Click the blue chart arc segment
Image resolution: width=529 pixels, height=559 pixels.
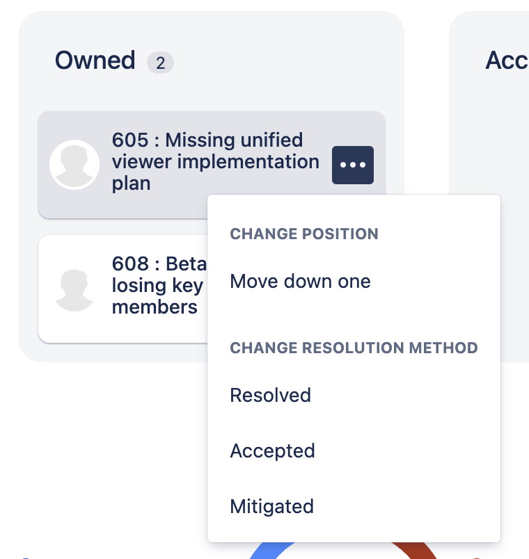pyautogui.click(x=263, y=551)
